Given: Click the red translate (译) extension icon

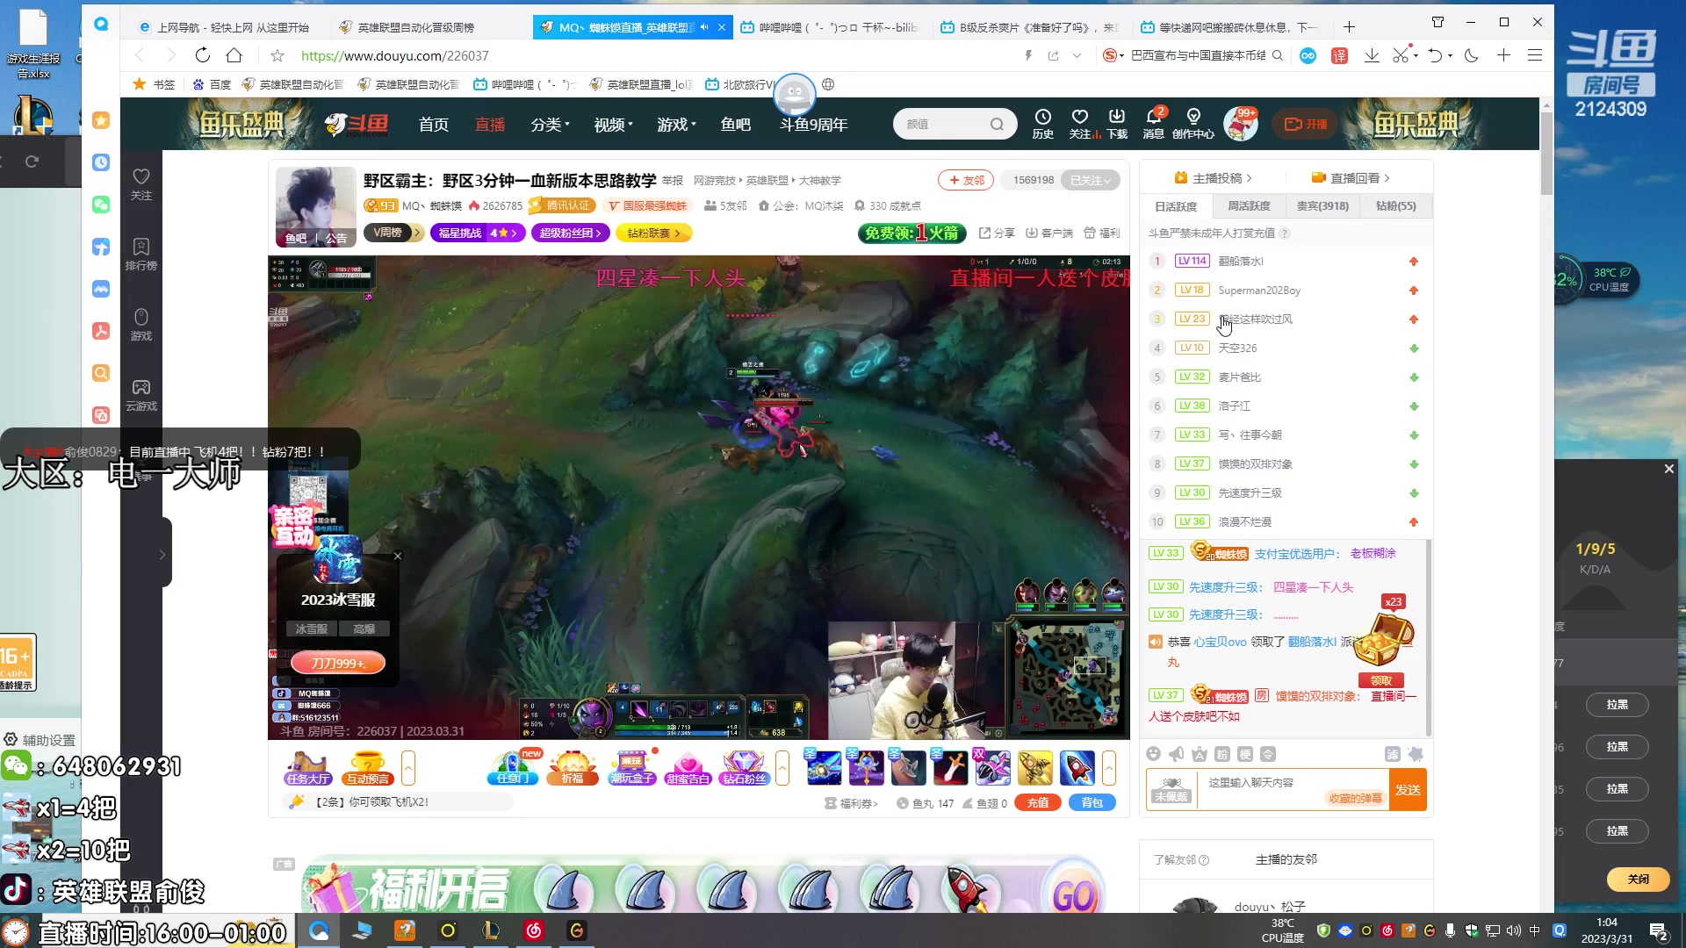Looking at the screenshot, I should click(x=1340, y=55).
